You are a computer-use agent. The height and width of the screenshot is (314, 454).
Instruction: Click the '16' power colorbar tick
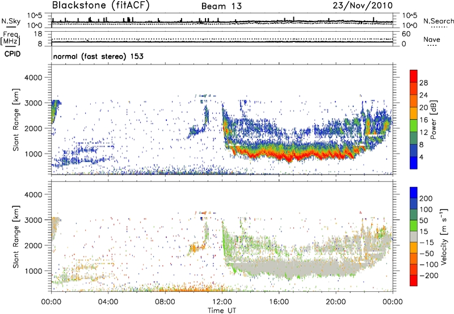pos(423,120)
